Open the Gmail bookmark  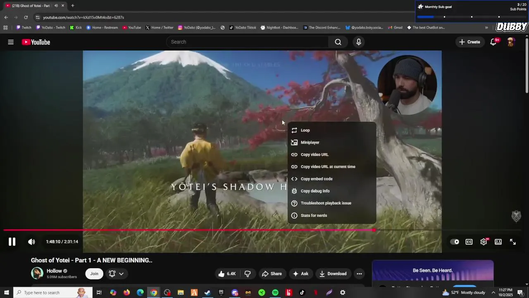pos(395,28)
